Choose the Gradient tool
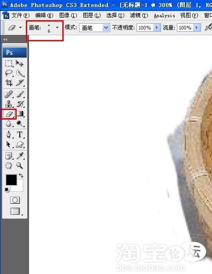212x274 pixels. click(20, 114)
